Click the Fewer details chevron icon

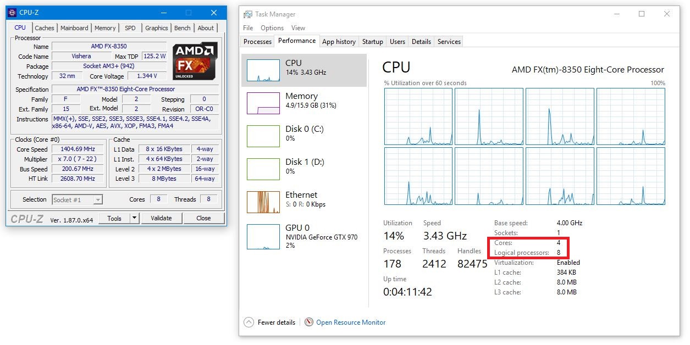click(249, 322)
